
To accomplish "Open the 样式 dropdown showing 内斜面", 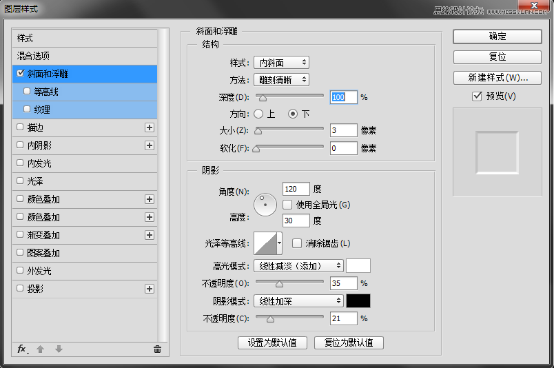I will (x=280, y=63).
